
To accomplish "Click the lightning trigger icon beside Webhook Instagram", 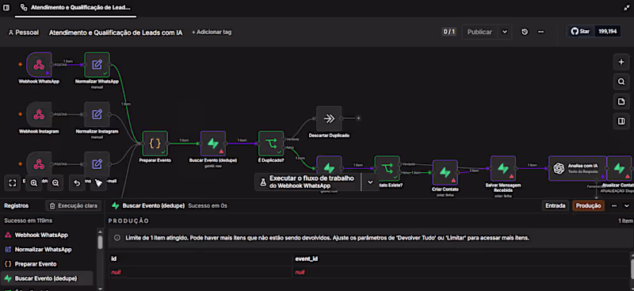I will pos(20,114).
